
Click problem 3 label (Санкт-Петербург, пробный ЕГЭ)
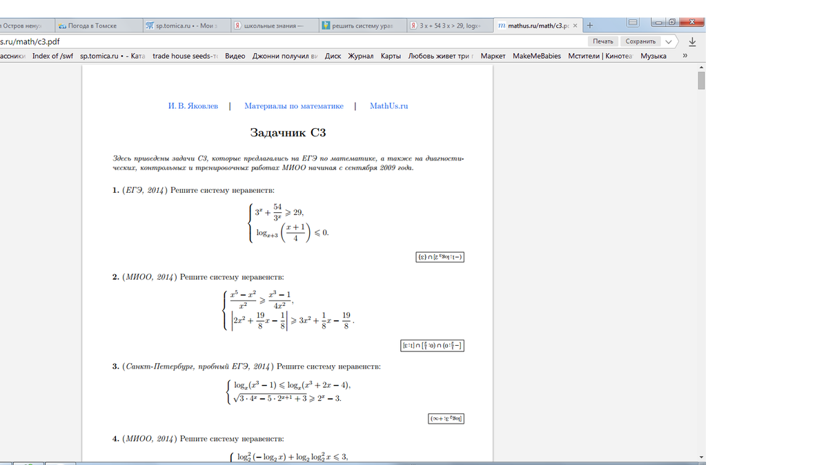[198, 366]
